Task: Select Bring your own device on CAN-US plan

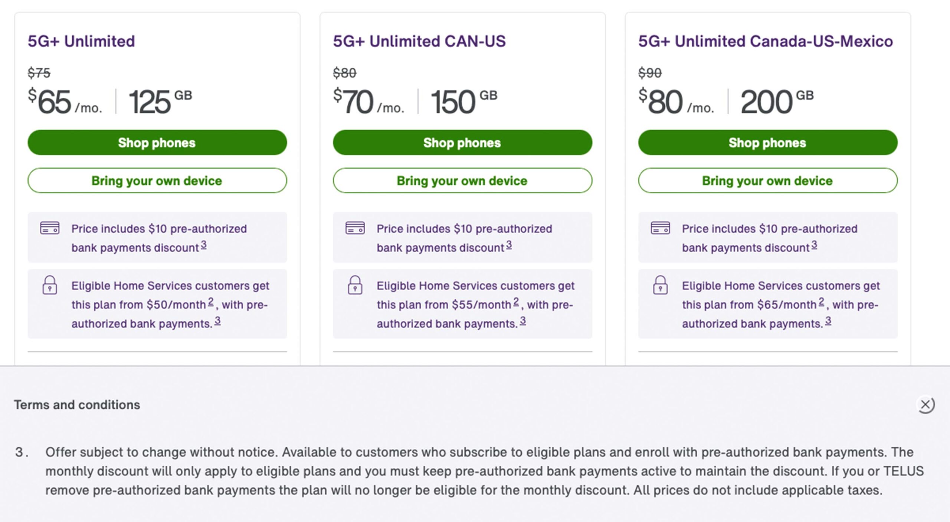Action: point(462,181)
